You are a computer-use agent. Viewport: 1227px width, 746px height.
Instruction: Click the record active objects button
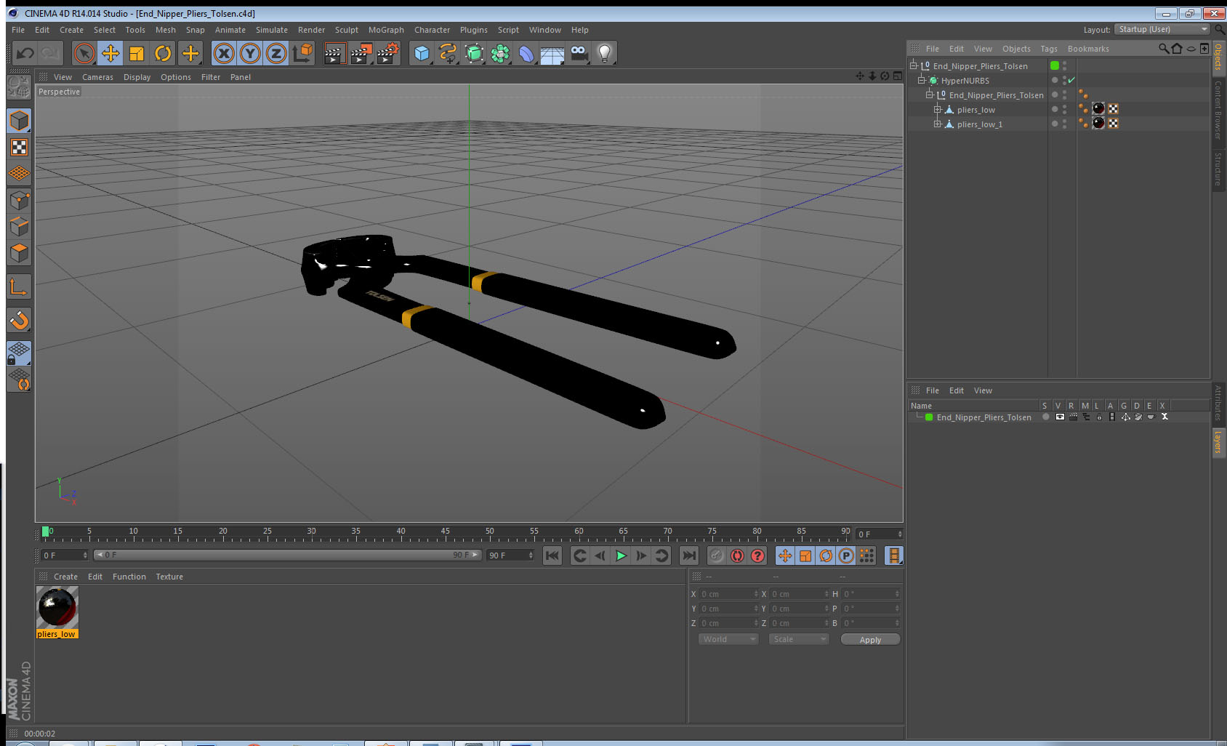717,556
